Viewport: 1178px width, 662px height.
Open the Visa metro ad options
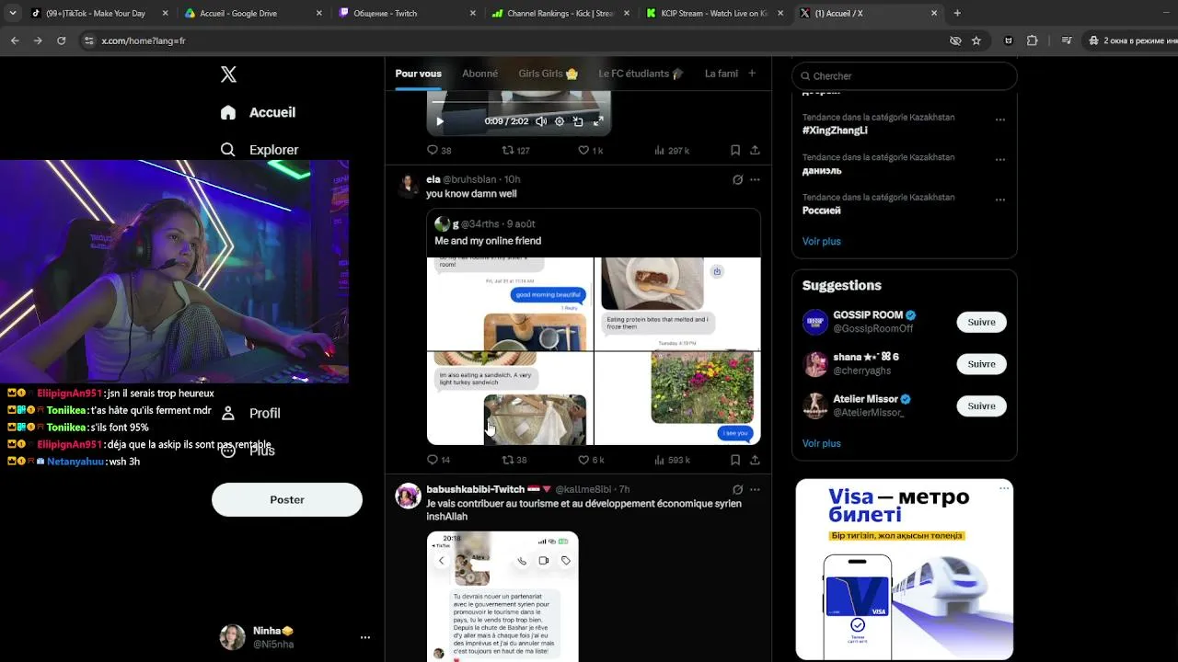pyautogui.click(x=1004, y=488)
